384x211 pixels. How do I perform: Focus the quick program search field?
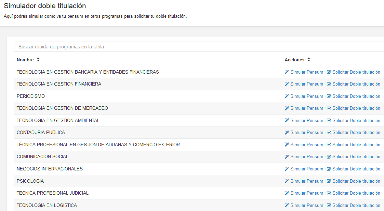pos(198,47)
